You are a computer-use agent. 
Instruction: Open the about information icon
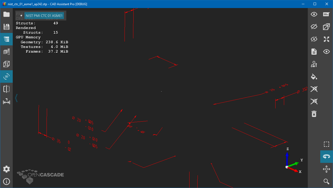pyautogui.click(x=6, y=182)
